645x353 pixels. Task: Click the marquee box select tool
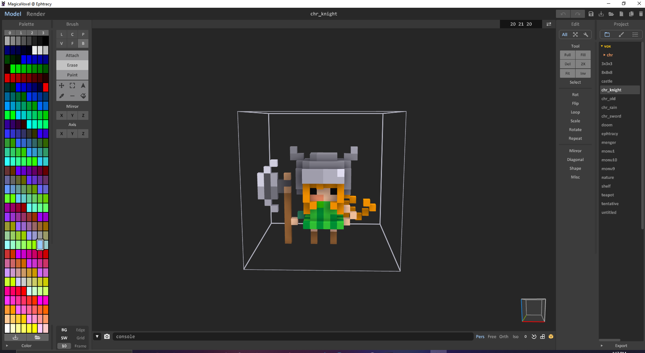click(72, 86)
